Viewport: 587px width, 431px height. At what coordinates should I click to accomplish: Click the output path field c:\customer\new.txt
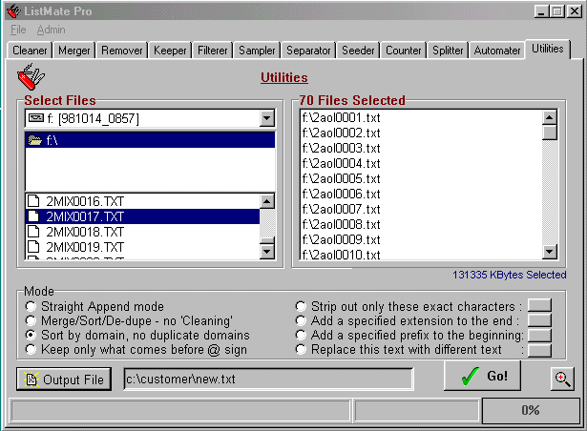(268, 379)
